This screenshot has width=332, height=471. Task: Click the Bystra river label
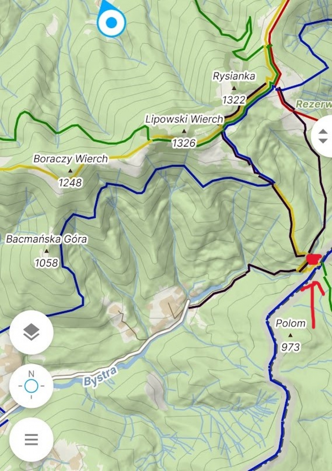pos(100,376)
